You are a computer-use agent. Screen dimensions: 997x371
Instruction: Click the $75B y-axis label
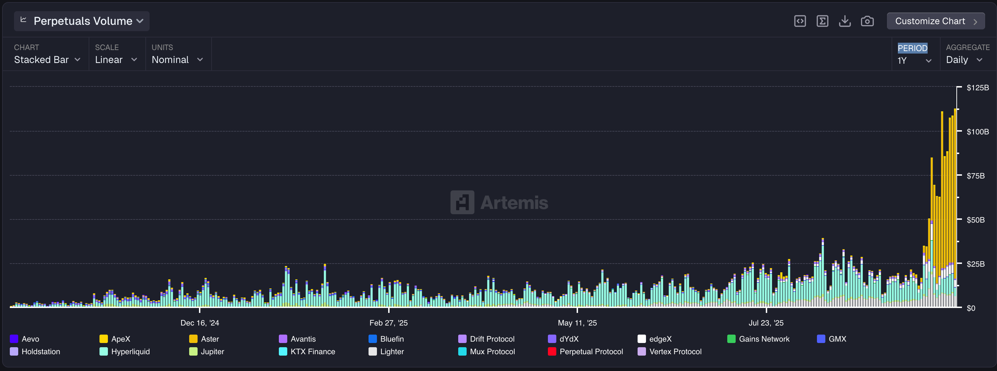(975, 176)
